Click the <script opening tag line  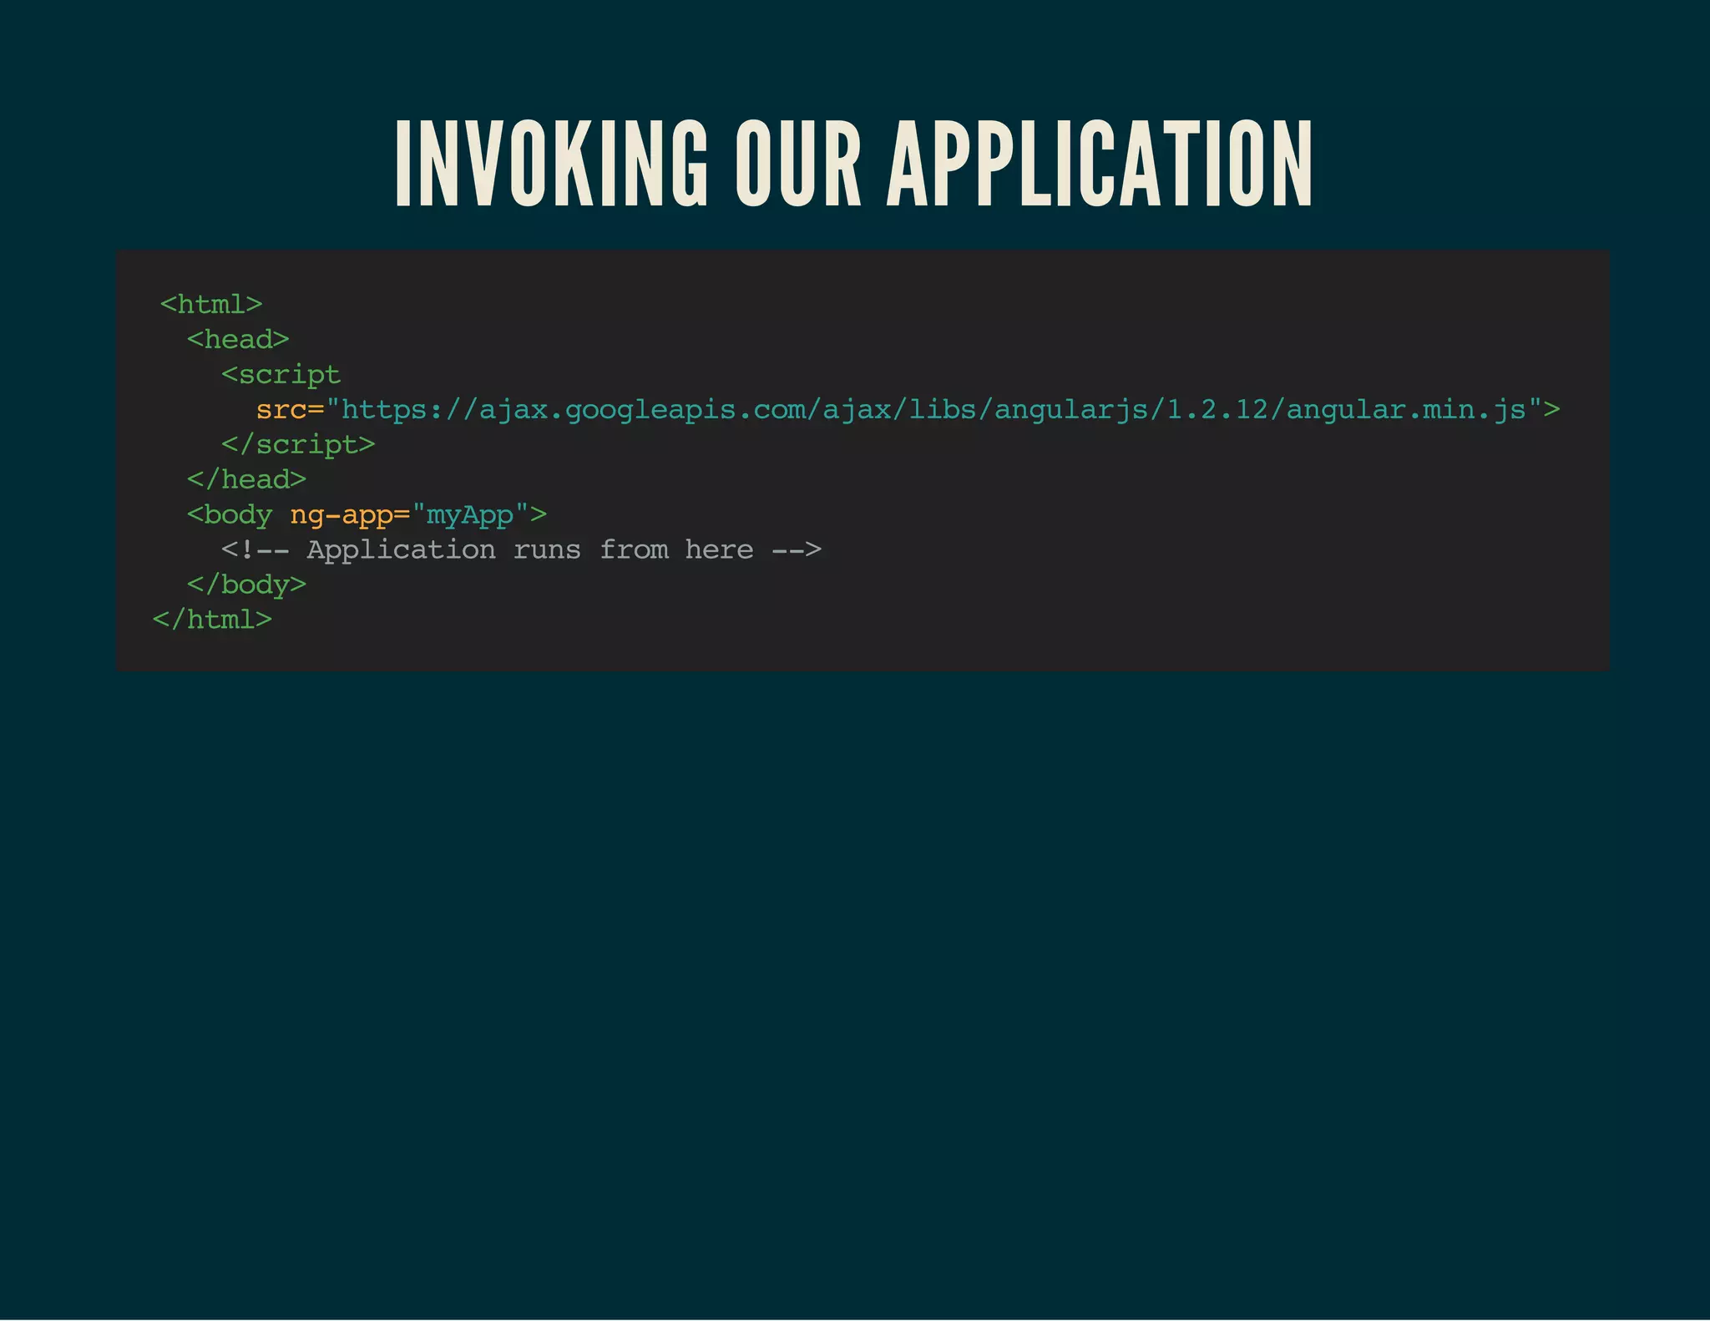point(281,375)
